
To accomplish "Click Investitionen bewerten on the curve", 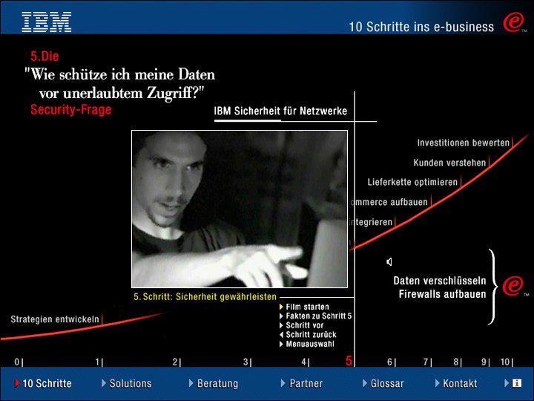I will pos(463,143).
